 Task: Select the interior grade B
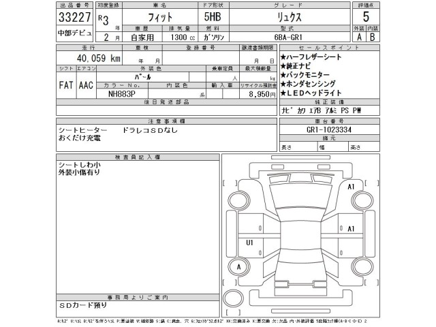click(373, 37)
